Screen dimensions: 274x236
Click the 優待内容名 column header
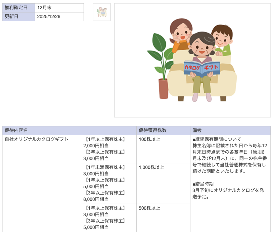(16, 131)
